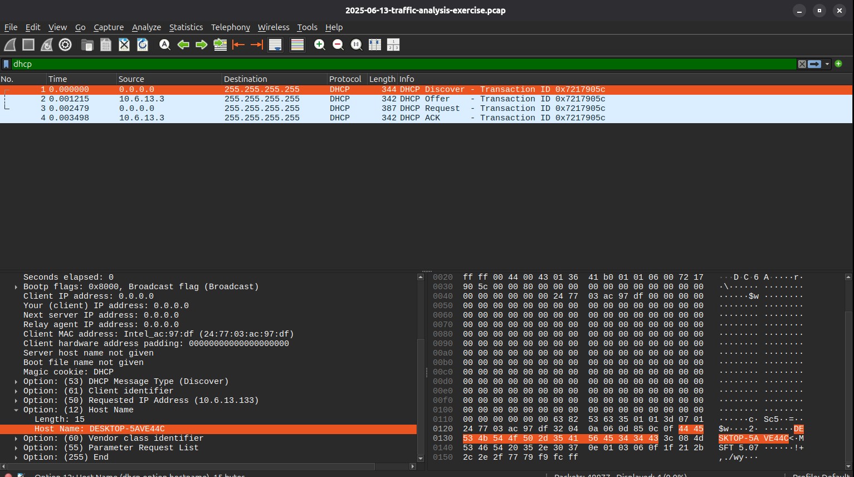Screen dimensions: 854x477
Task: Start capturing packets with the shark fin icon
Action: tap(10, 45)
